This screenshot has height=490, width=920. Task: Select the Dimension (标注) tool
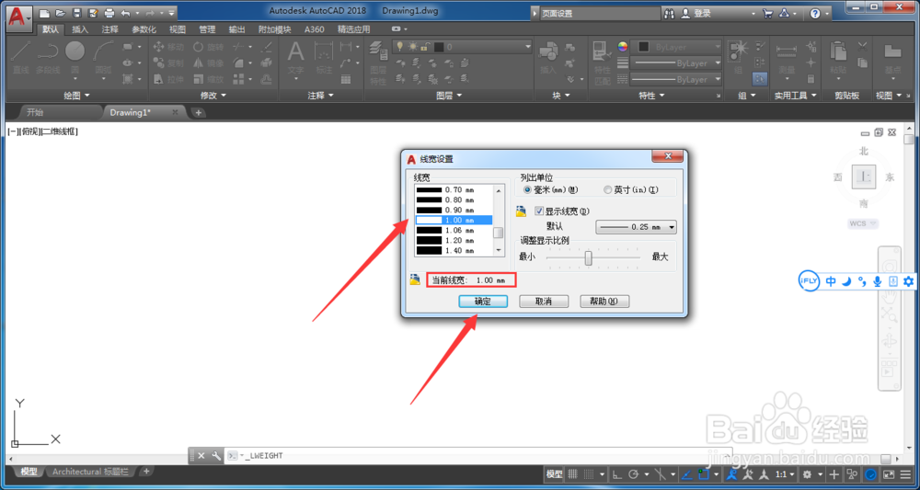point(324,58)
